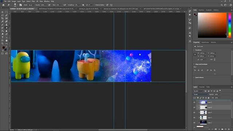Image resolution: width=233 pixels, height=131 pixels.
Task: Add a layer mask from Layers panel bottom
Action: click(x=216, y=129)
